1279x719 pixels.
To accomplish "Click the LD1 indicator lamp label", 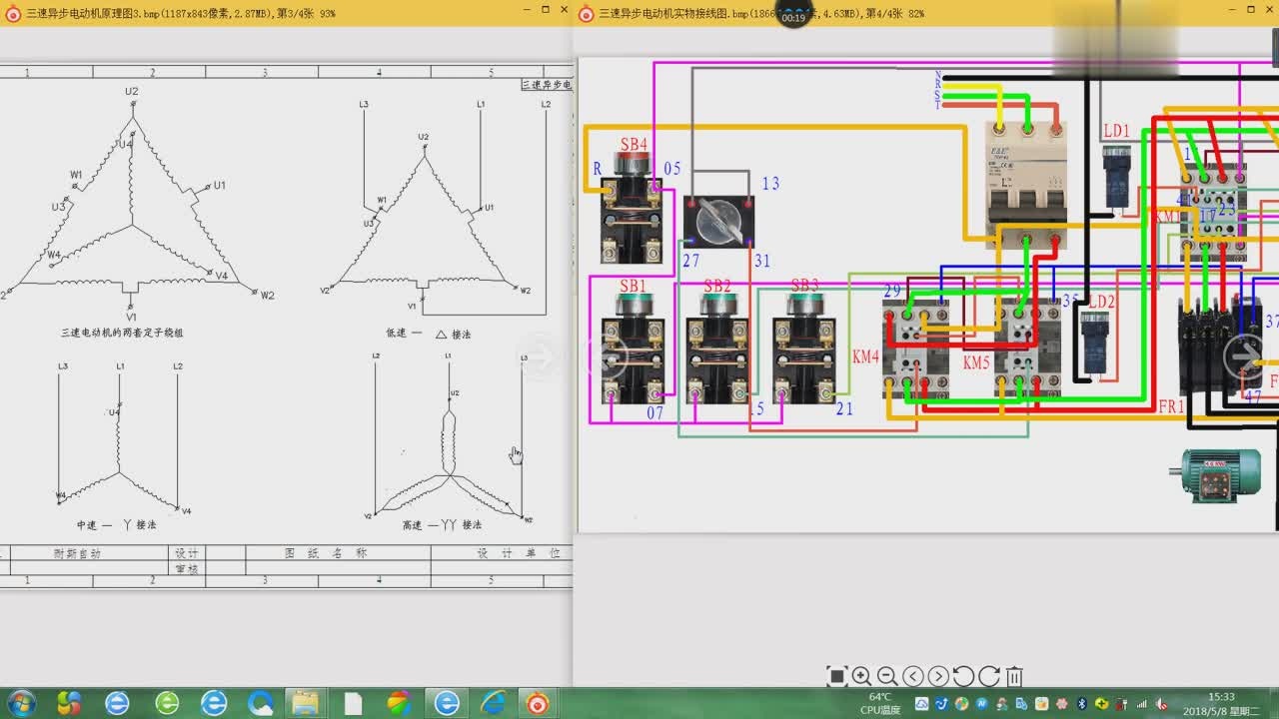I will pos(1116,131).
